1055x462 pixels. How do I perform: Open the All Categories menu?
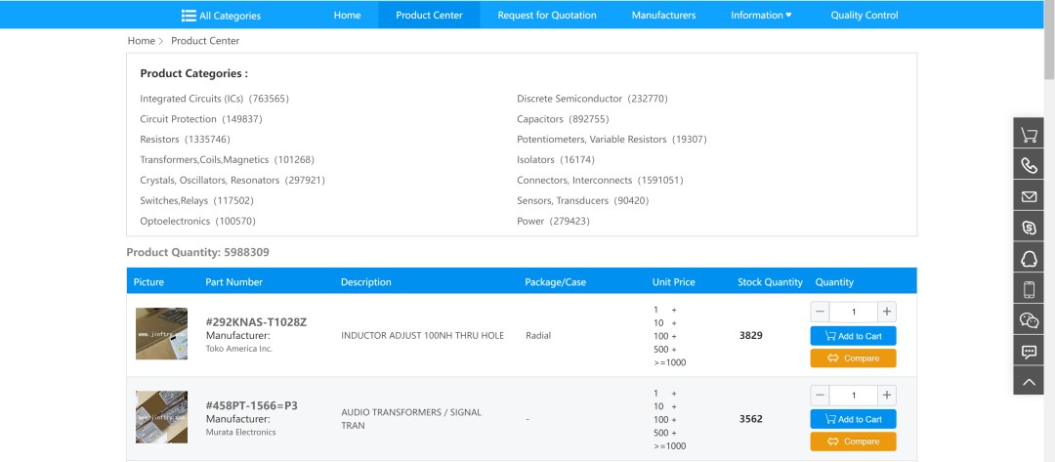click(x=221, y=15)
